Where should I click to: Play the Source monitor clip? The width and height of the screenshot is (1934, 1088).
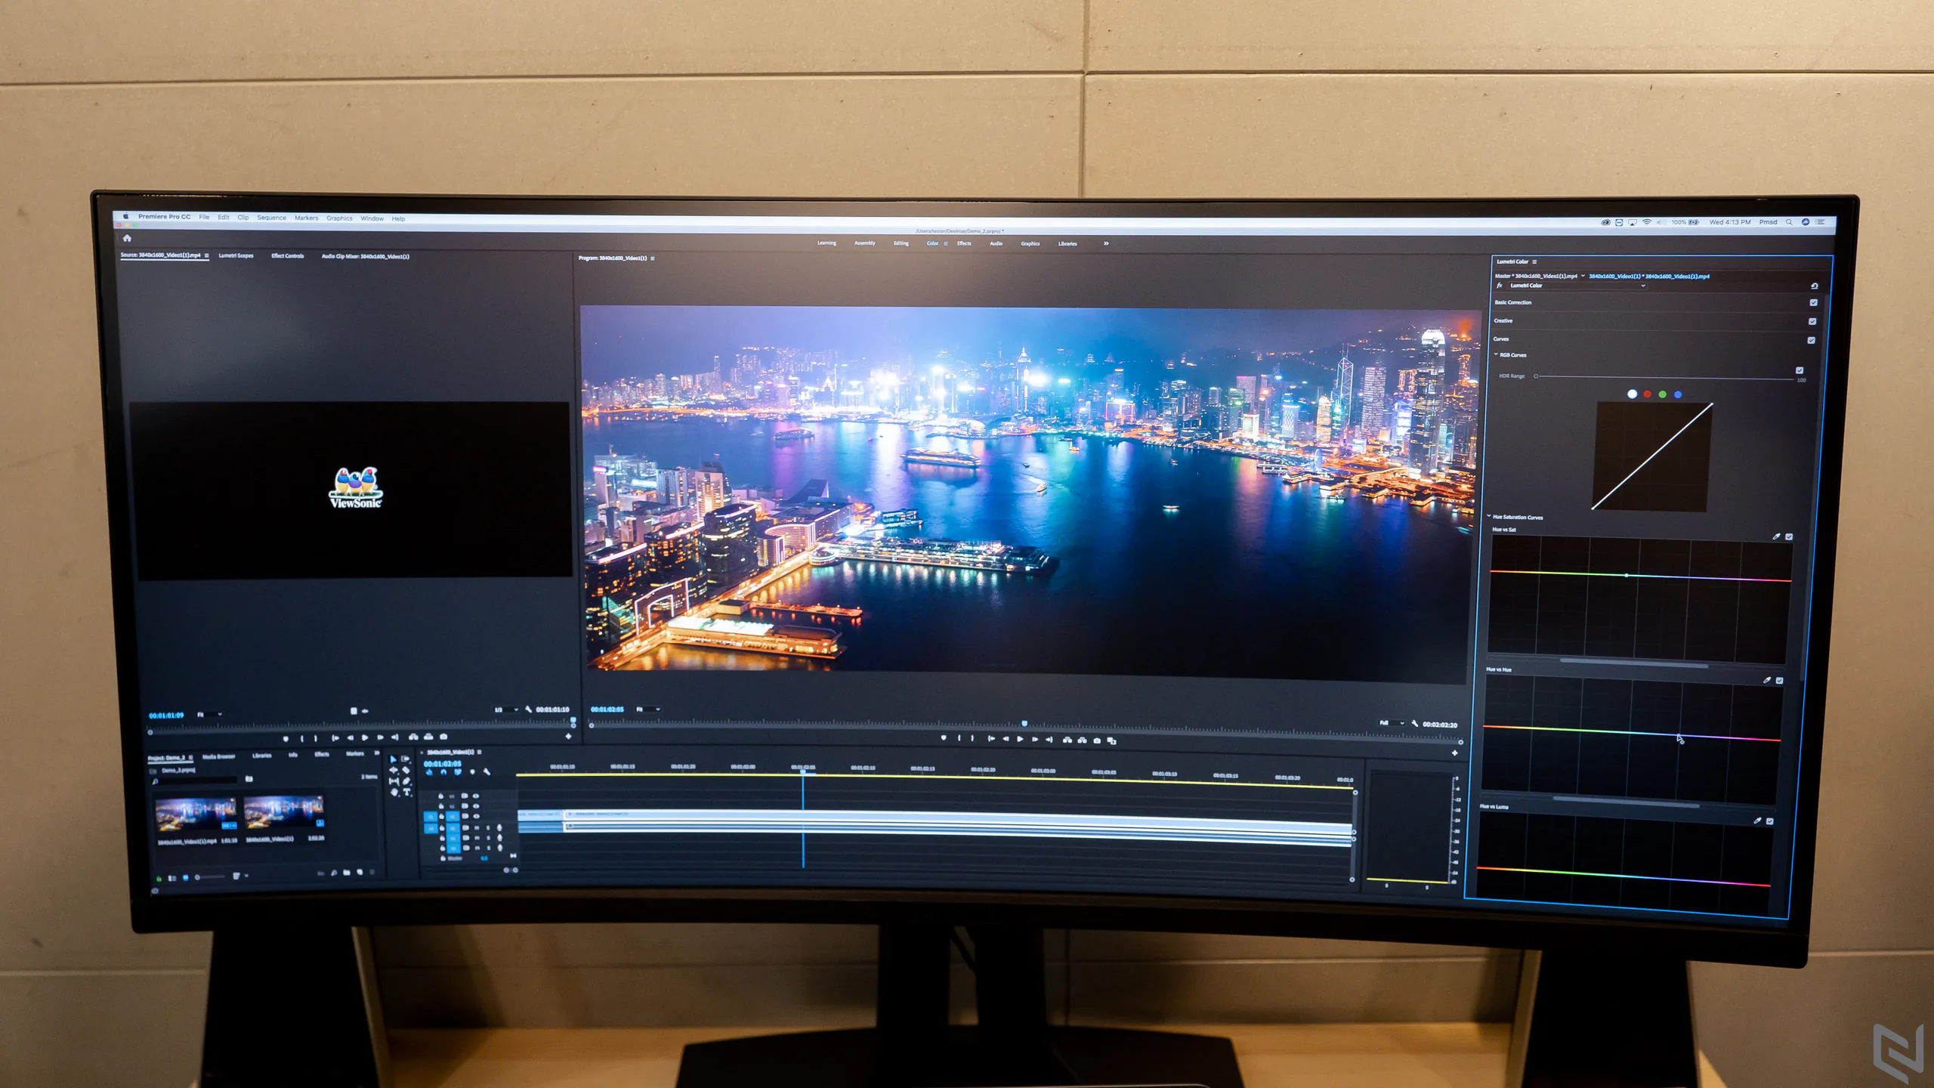(365, 737)
